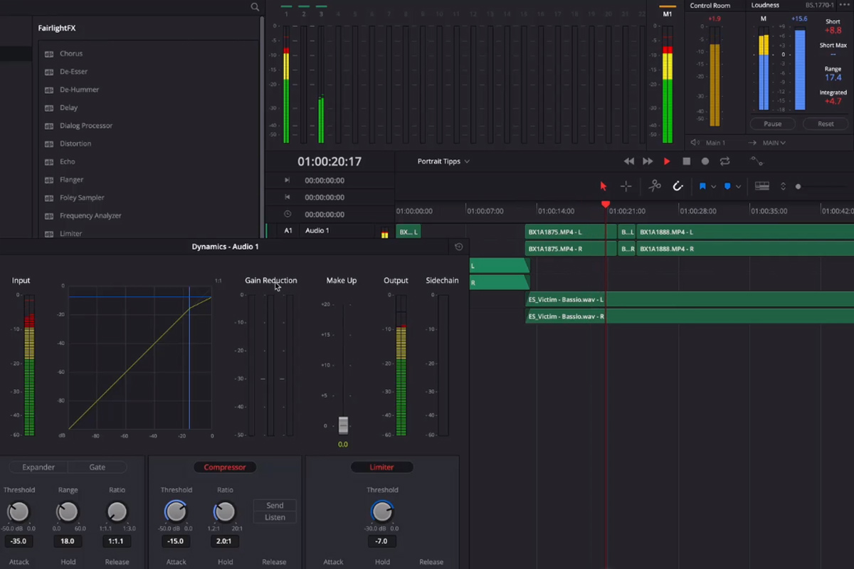Viewport: 854px width, 569px height.
Task: Toggle the compressor sidechain Send button
Action: (275, 506)
